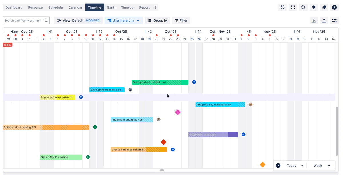Click the Filter button
Screen dimensions: 343x176
point(181,20)
